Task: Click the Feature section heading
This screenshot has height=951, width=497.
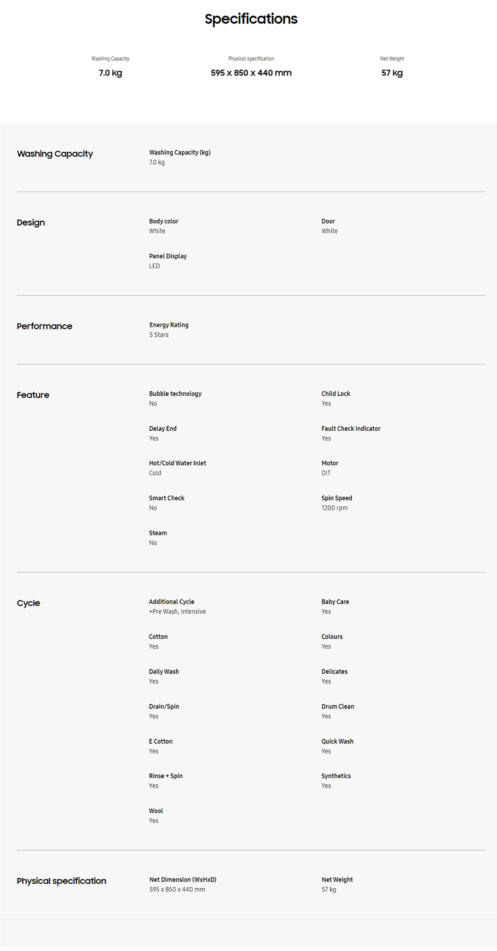Action: pyautogui.click(x=33, y=395)
